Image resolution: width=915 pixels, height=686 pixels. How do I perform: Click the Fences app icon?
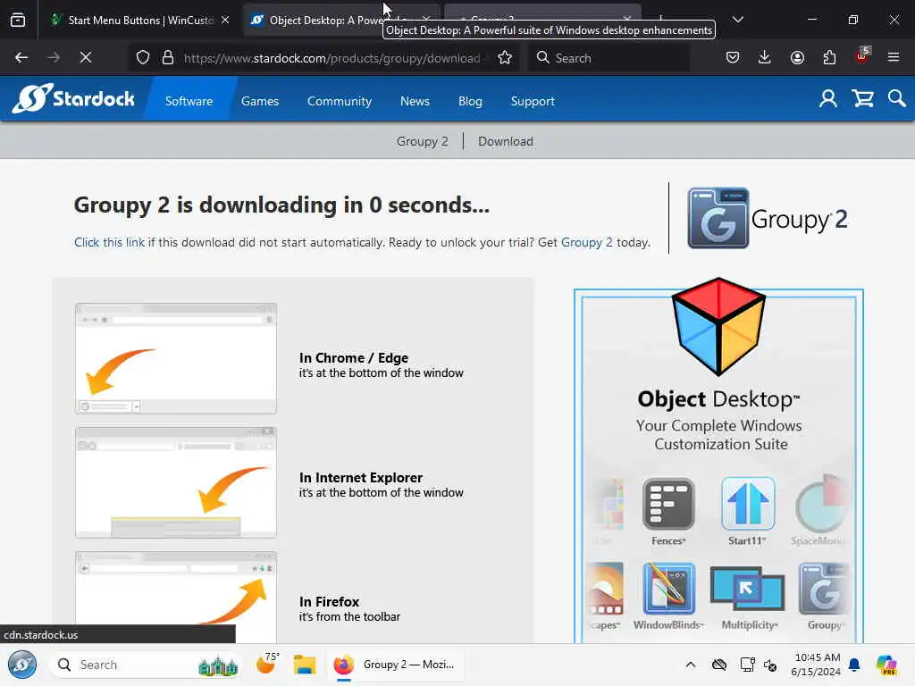(x=668, y=504)
